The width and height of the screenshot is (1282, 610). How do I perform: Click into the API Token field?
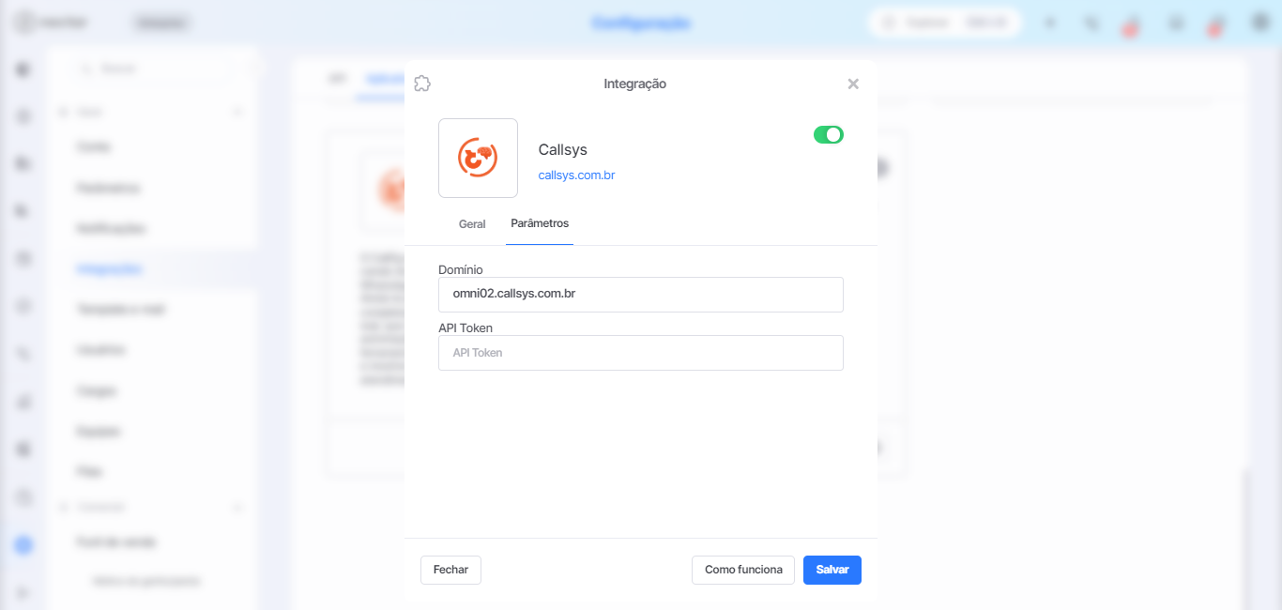point(641,353)
